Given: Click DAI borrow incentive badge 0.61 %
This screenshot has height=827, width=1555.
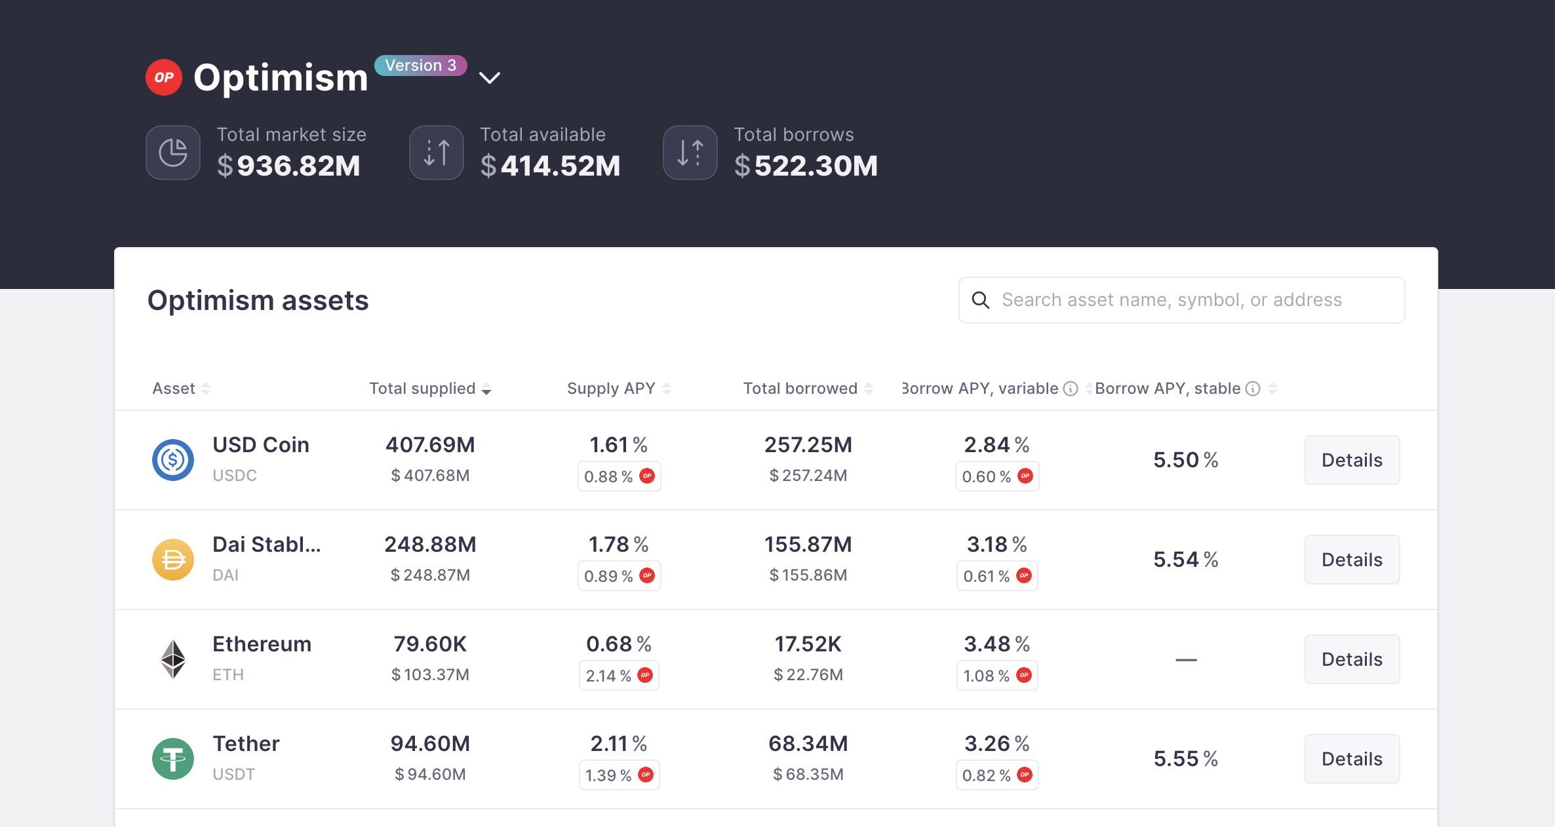Looking at the screenshot, I should (x=996, y=576).
